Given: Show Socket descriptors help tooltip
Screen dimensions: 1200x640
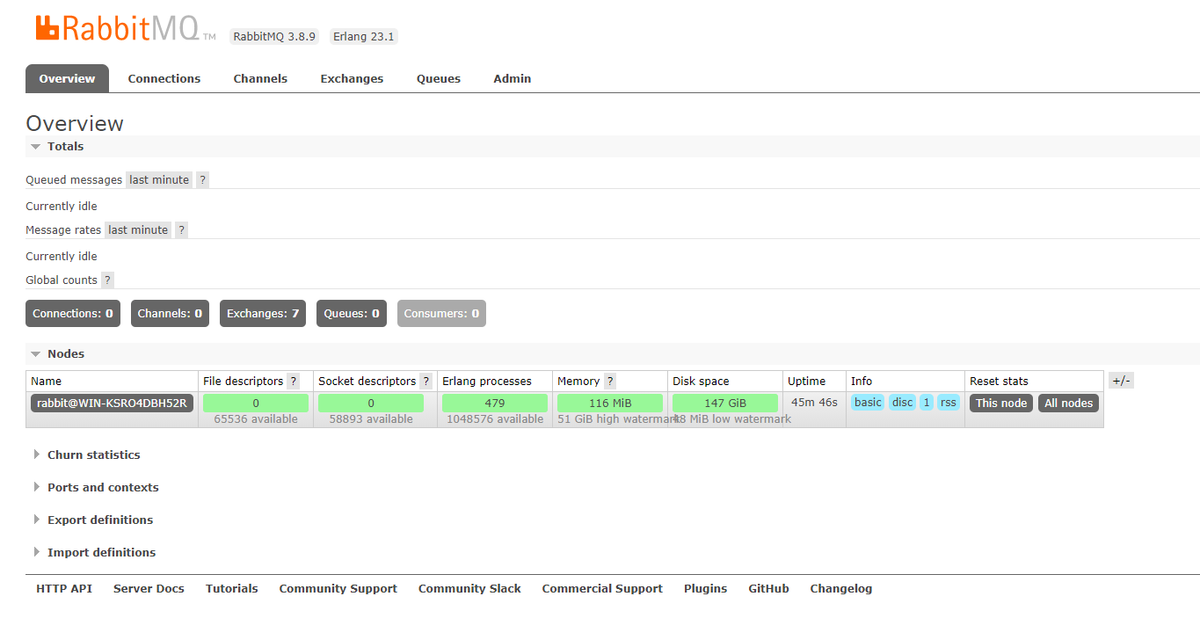Looking at the screenshot, I should [425, 381].
